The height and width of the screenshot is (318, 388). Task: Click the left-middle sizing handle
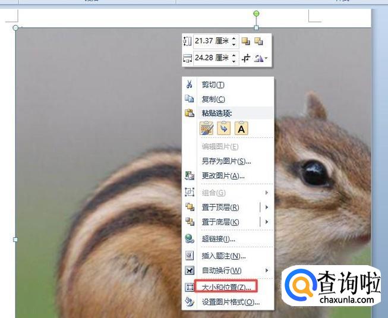[x=15, y=240]
